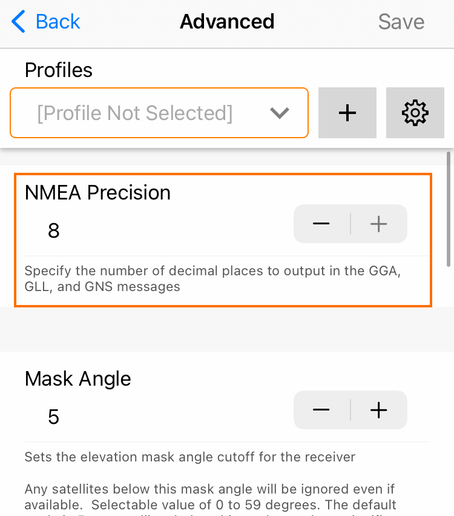Click the Back text link
This screenshot has height=516, width=454.
pyautogui.click(x=58, y=22)
